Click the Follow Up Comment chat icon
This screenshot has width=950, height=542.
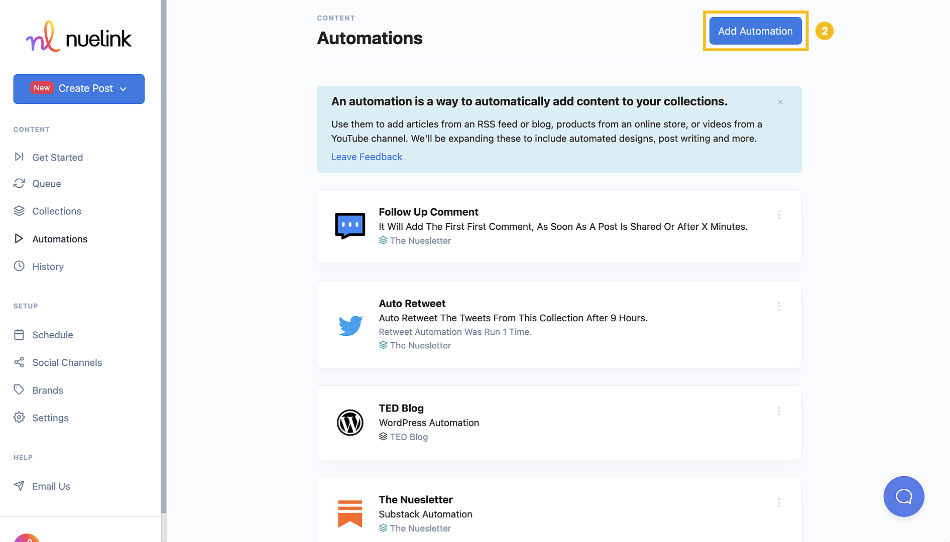point(350,226)
